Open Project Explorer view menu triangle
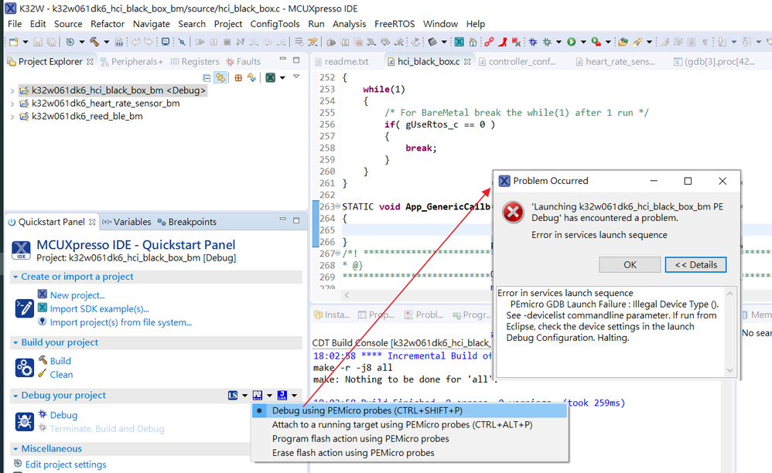This screenshot has height=473, width=772. click(296, 77)
